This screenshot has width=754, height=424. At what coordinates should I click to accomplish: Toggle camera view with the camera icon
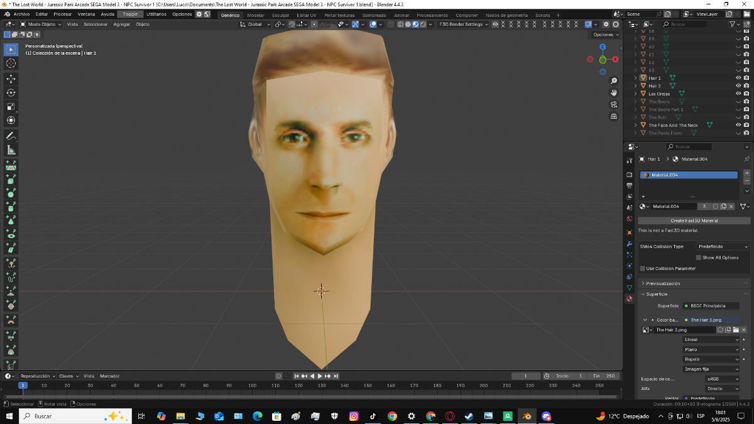pyautogui.click(x=614, y=104)
